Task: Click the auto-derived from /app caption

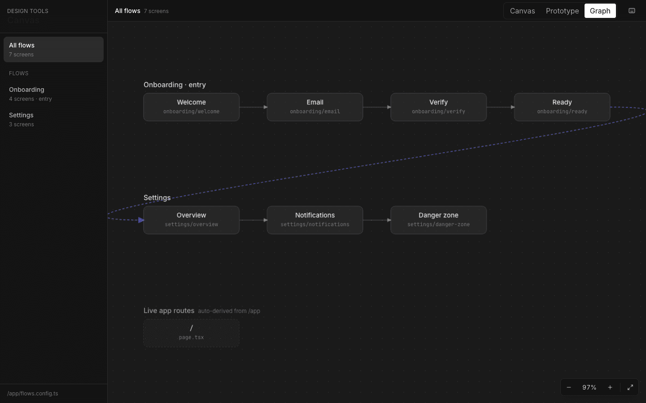Action: tap(229, 311)
